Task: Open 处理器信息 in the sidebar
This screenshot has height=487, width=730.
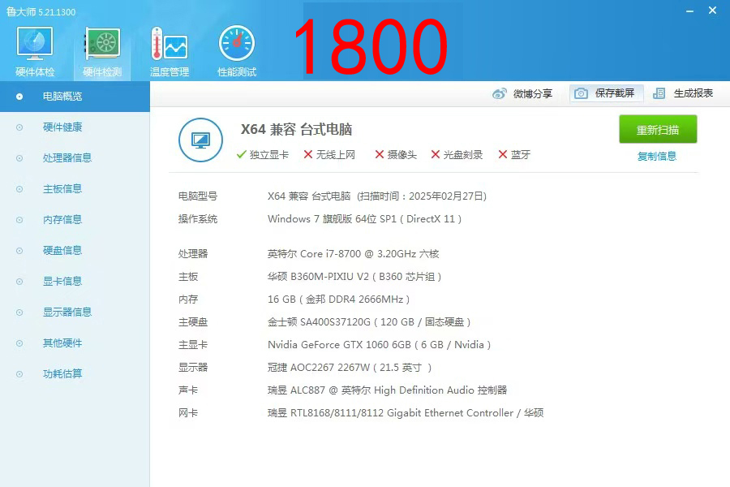Action: pyautogui.click(x=67, y=158)
